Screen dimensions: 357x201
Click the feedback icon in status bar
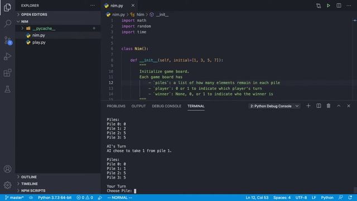pos(341,198)
